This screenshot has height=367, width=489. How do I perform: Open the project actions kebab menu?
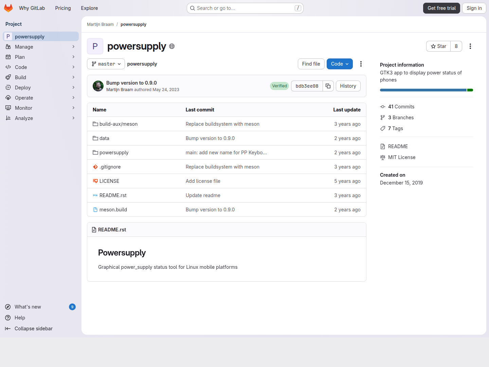[x=470, y=46]
